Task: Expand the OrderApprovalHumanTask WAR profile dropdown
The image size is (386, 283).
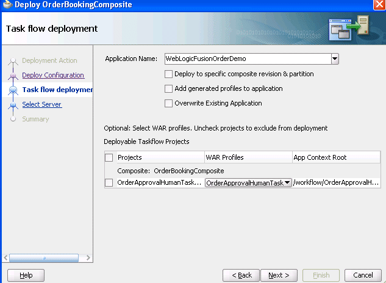Action: 287,183
